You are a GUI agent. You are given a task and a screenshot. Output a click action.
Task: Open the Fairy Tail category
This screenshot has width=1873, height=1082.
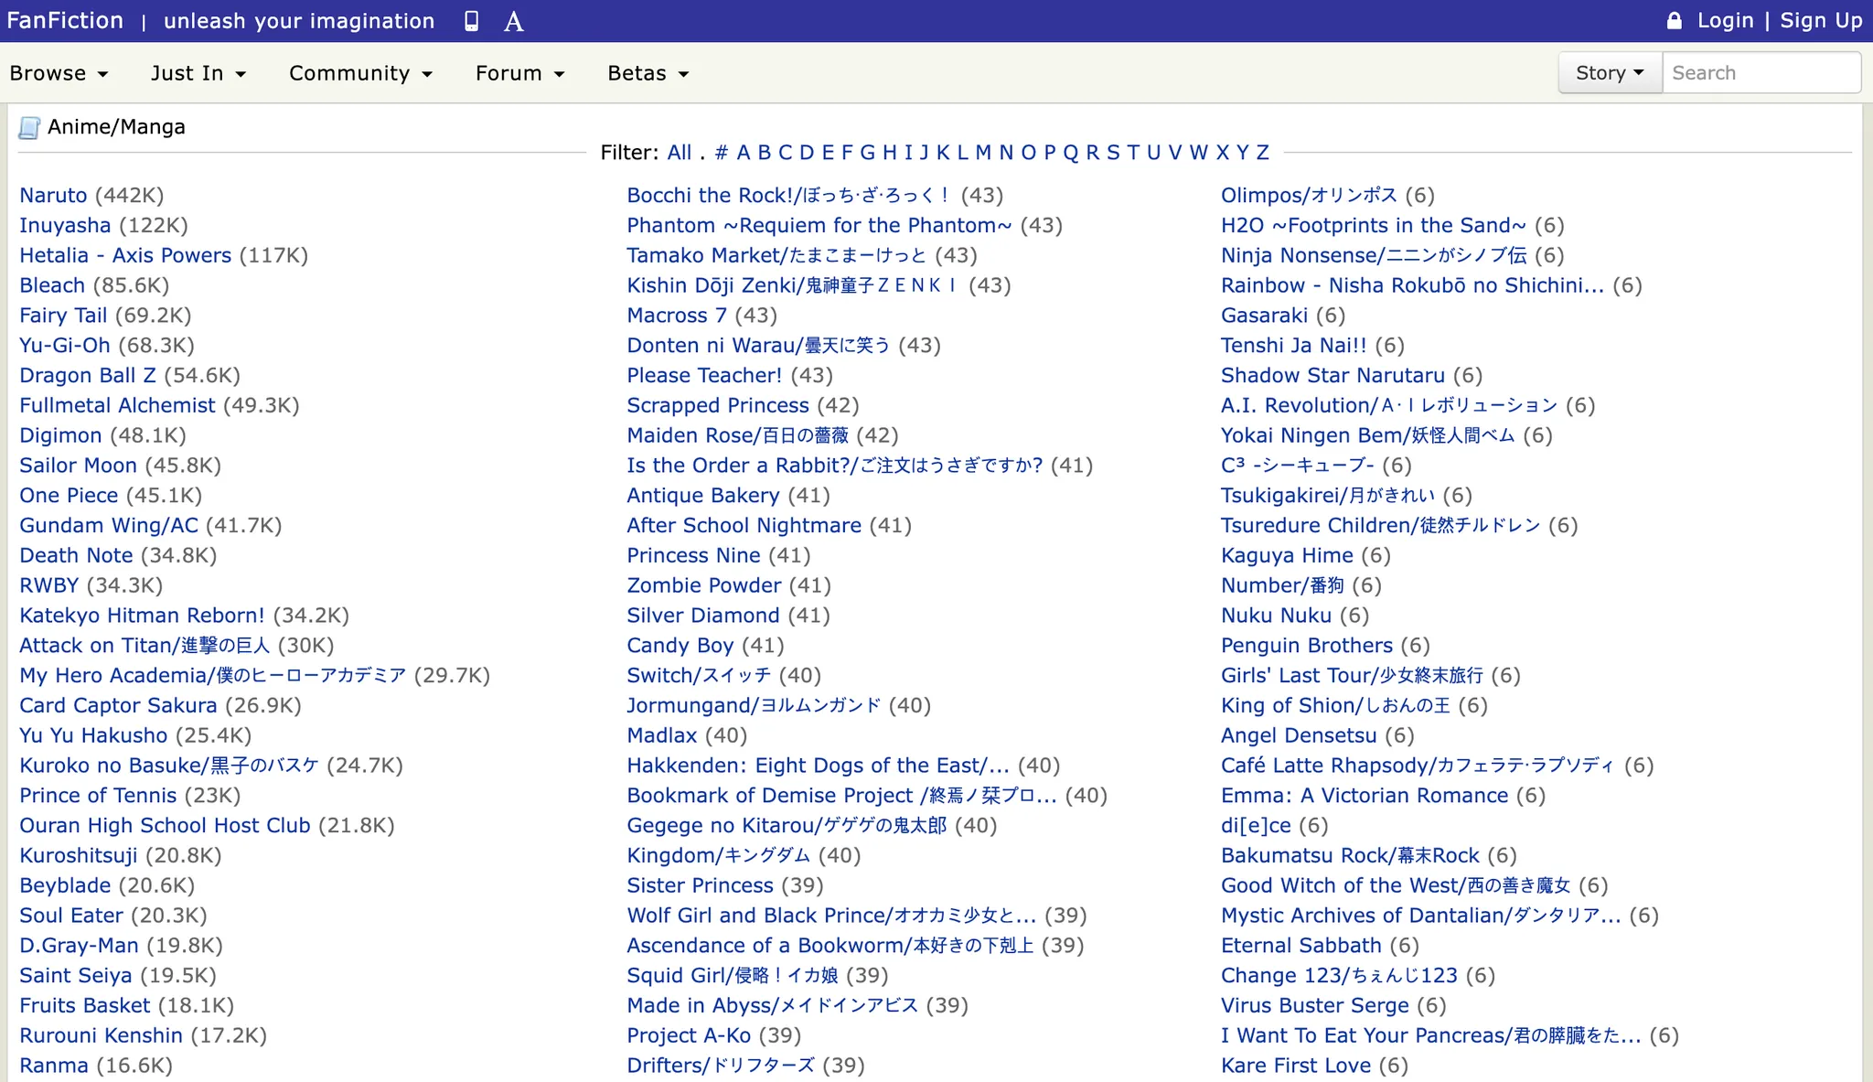tap(63, 316)
